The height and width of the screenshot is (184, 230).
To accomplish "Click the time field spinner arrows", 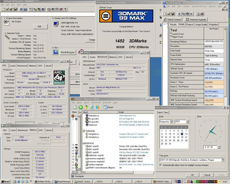I will pyautogui.click(x=219, y=147).
